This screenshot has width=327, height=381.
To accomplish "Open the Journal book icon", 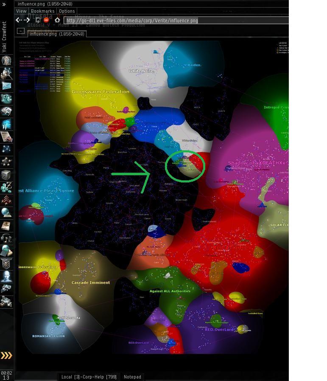I will [6, 225].
